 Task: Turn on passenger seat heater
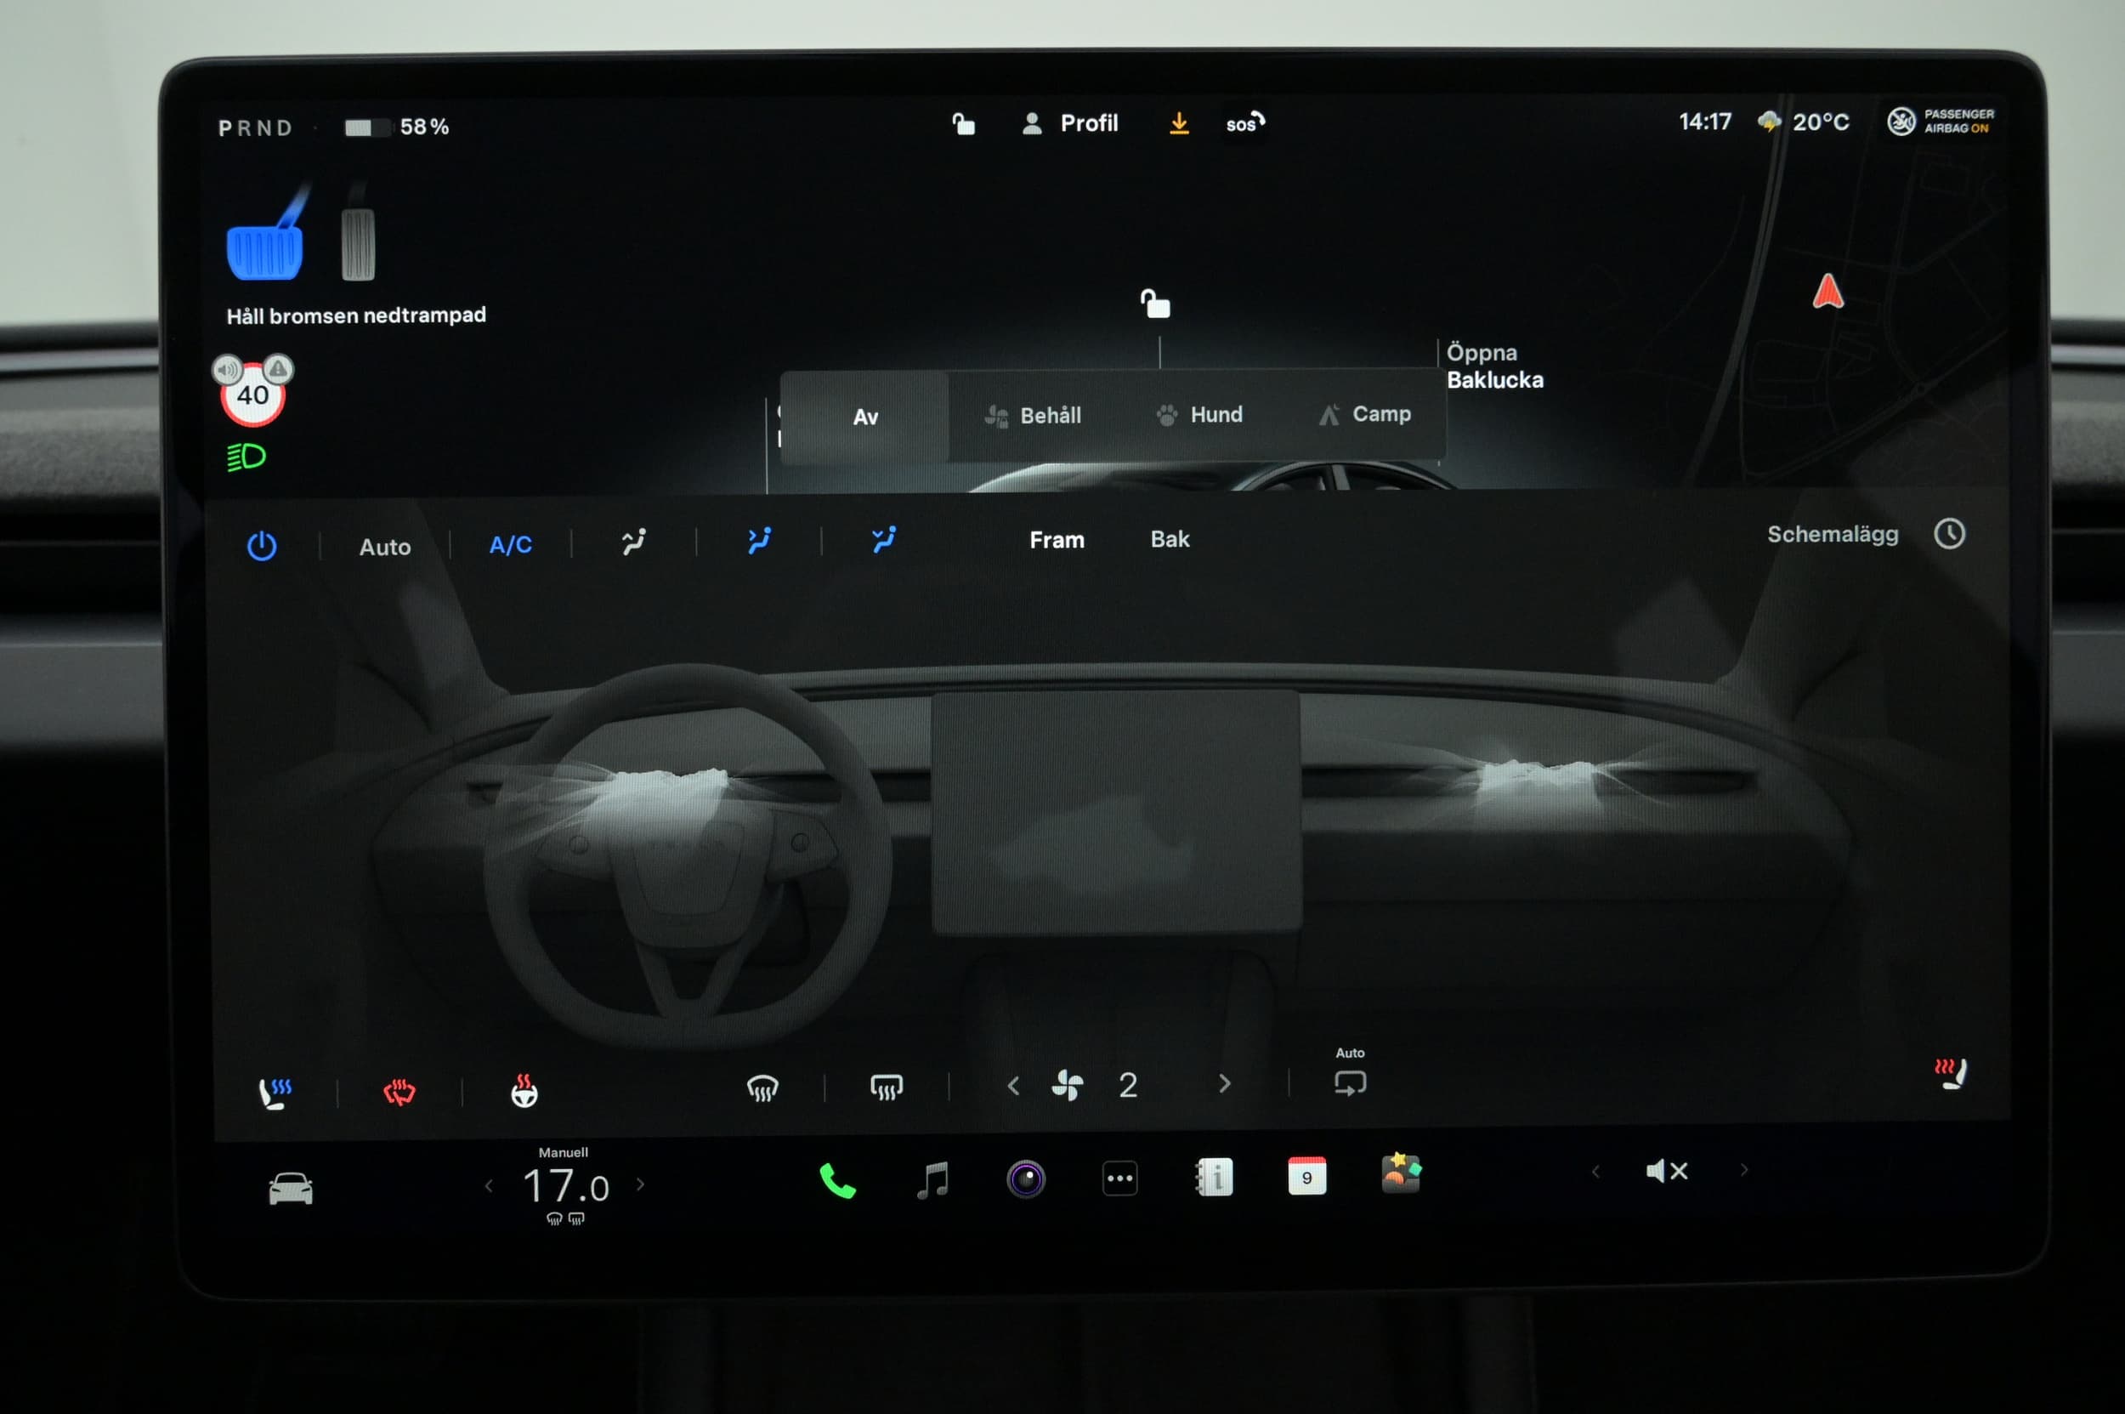pos(1950,1073)
